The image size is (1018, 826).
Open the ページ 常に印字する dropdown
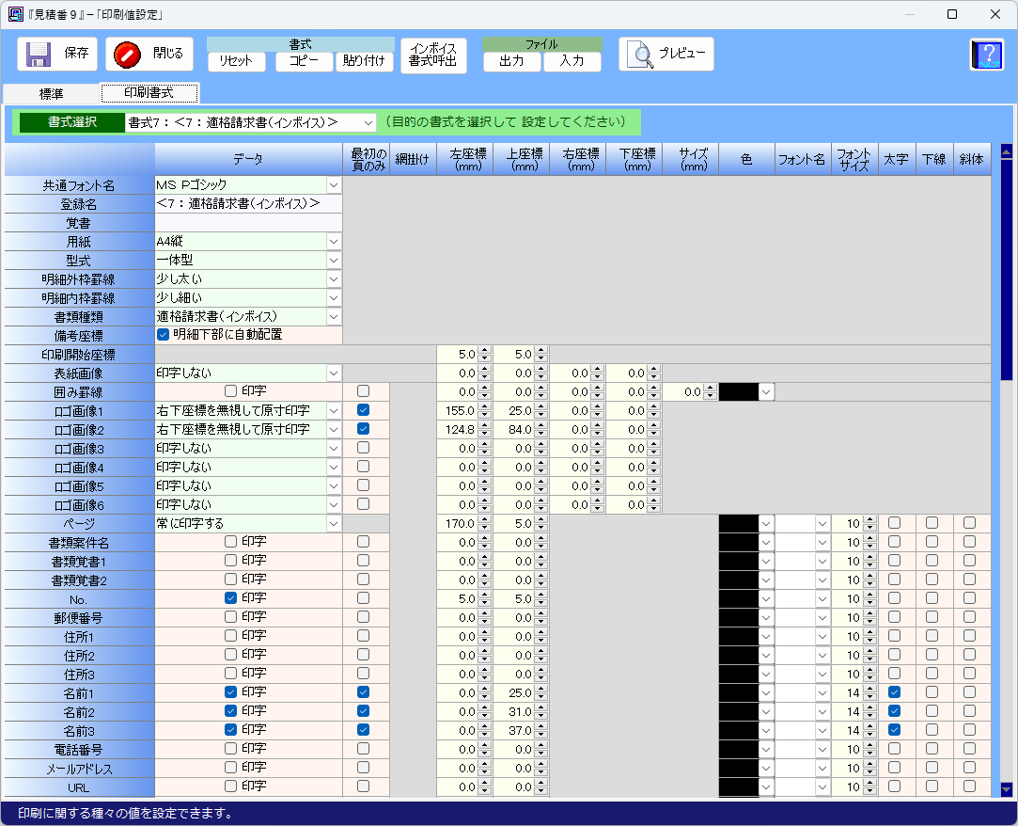(334, 524)
